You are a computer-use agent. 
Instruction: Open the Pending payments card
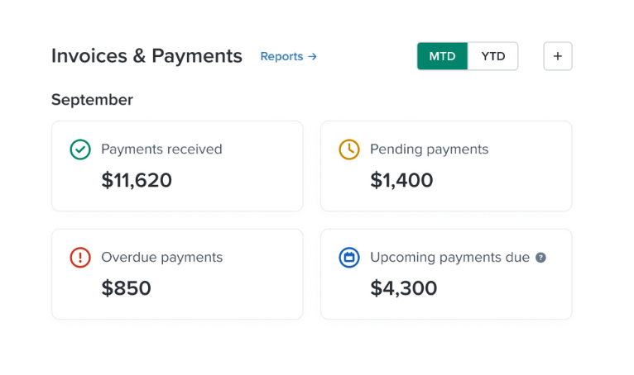coord(446,166)
